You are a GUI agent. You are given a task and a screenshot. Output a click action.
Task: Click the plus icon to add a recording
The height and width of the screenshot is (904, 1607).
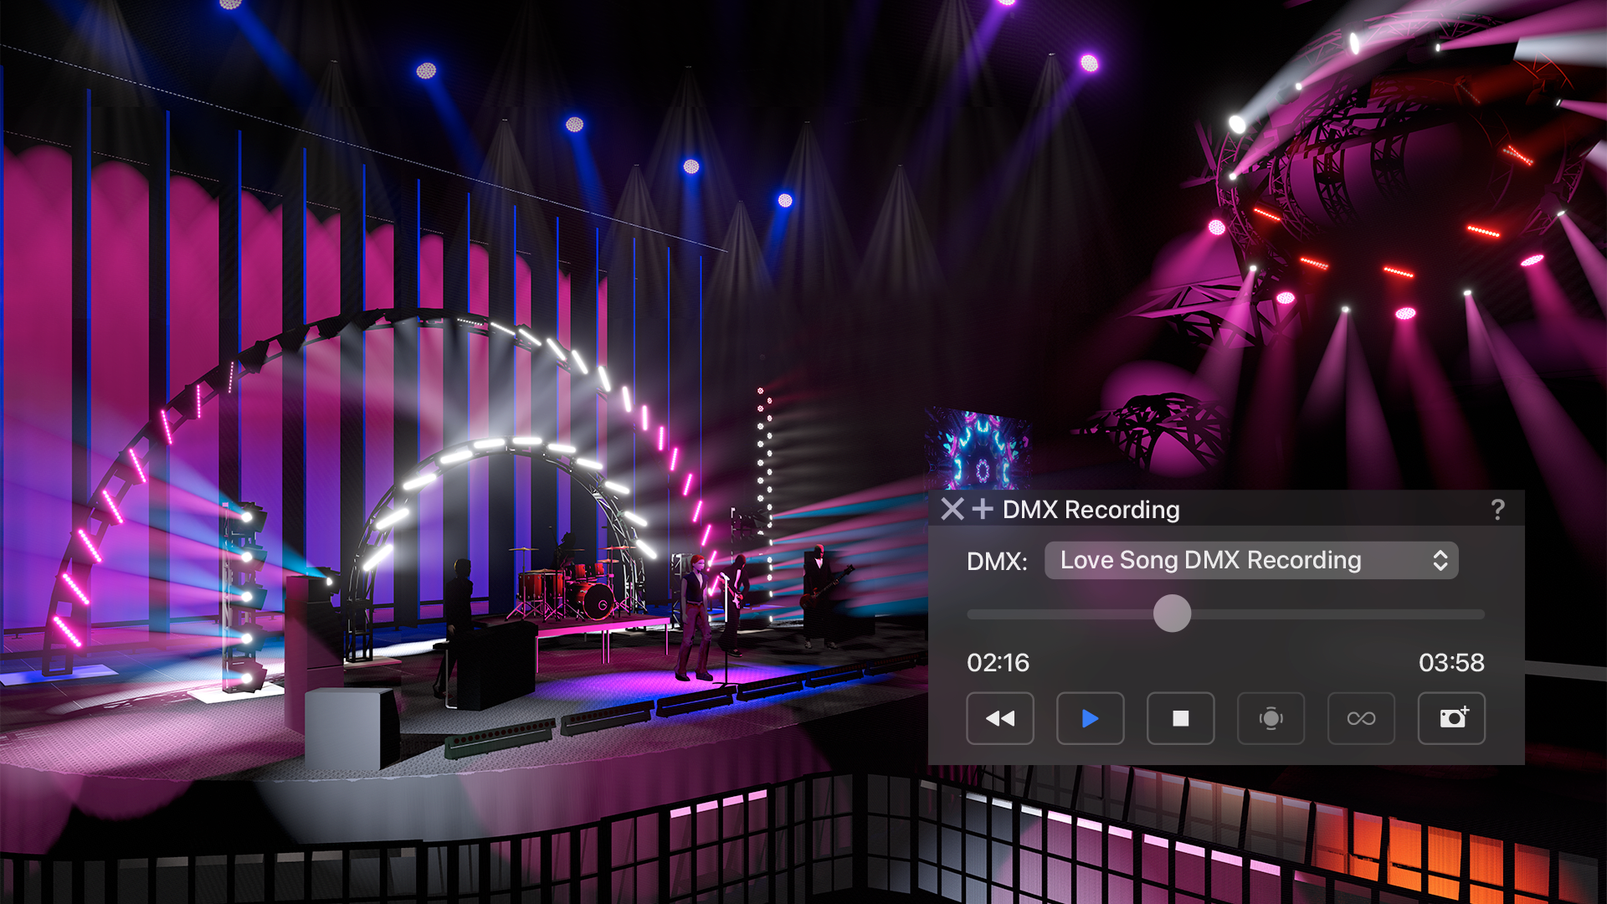pyautogui.click(x=983, y=510)
